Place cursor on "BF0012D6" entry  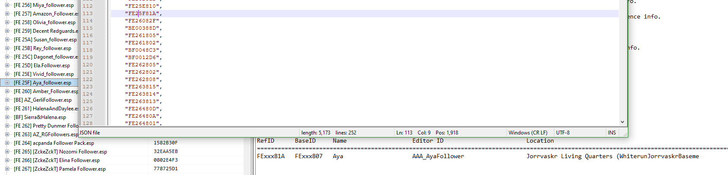click(143, 57)
